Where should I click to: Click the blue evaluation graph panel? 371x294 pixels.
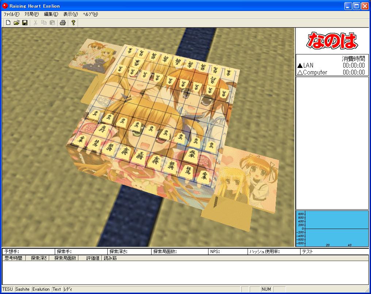pos(332,229)
